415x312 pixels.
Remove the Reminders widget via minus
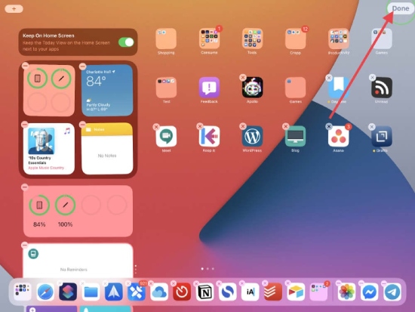25,245
